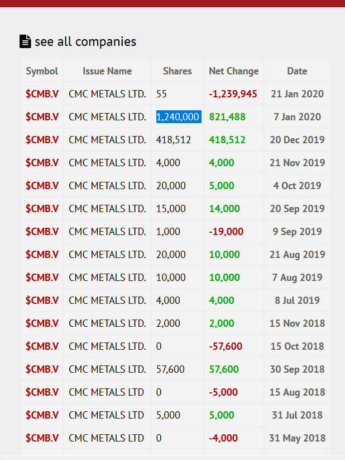The height and width of the screenshot is (460, 345).
Task: Click the 31 May 2018 date cell
Action: coord(297,438)
